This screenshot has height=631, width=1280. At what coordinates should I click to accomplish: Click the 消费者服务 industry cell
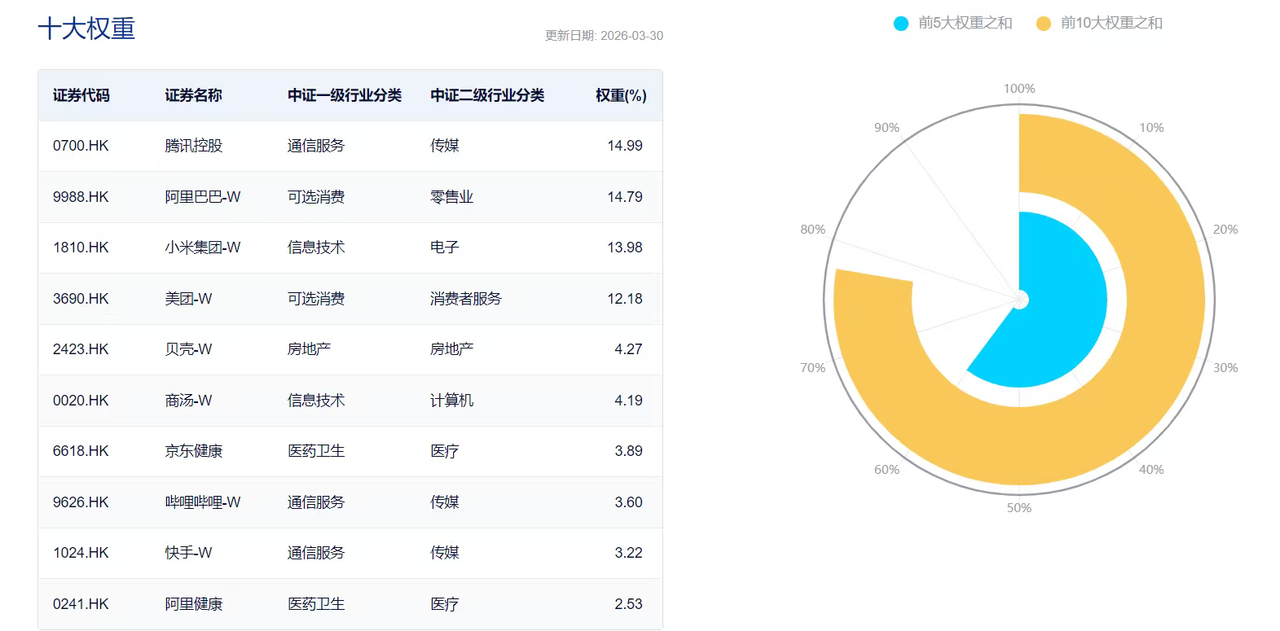coord(466,299)
